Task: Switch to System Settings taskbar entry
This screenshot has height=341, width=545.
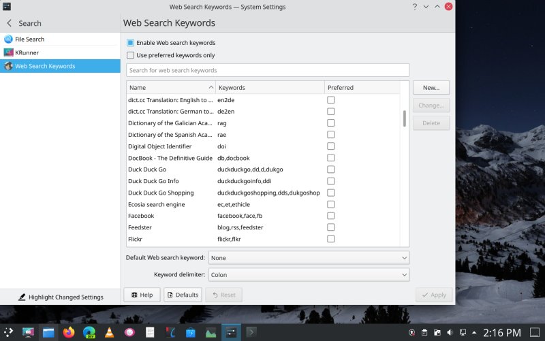Action: point(231,332)
